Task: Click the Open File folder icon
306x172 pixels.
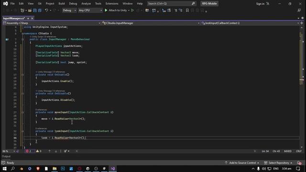Action: [x=30, y=11]
